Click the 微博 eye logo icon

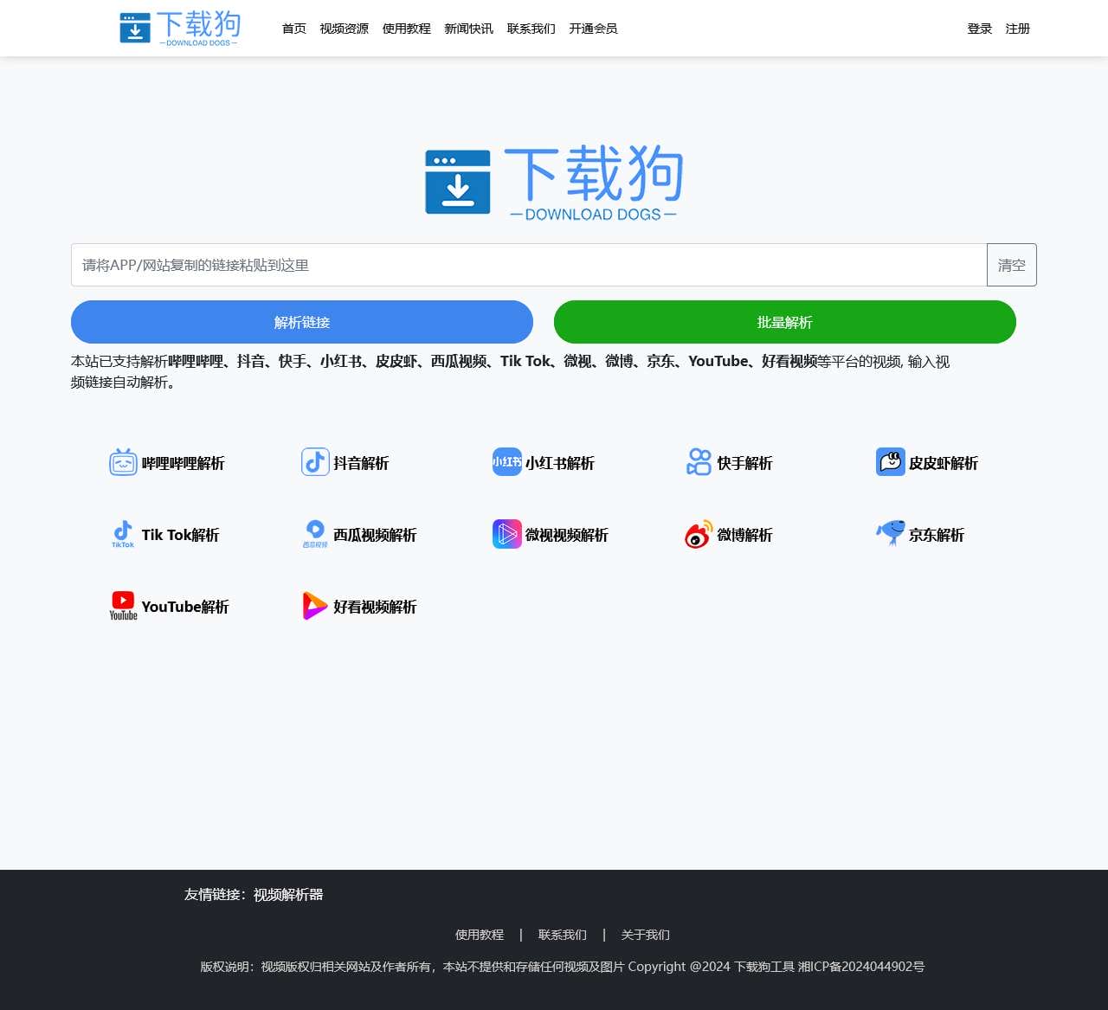pos(699,534)
